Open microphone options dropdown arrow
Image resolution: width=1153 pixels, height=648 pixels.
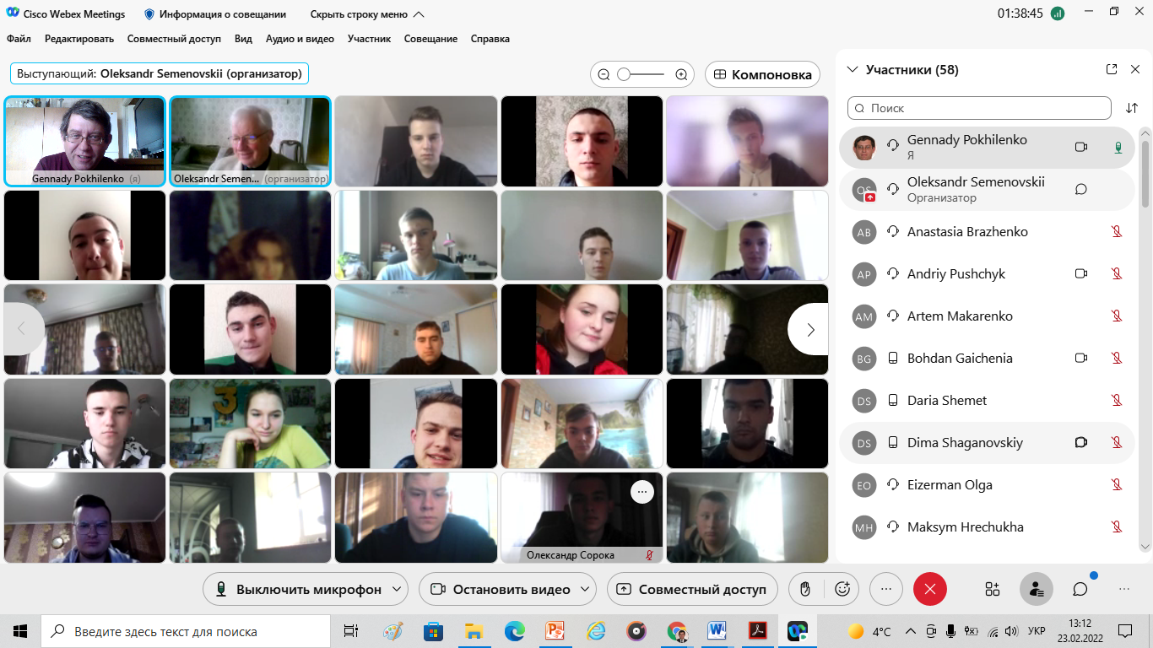(x=397, y=589)
